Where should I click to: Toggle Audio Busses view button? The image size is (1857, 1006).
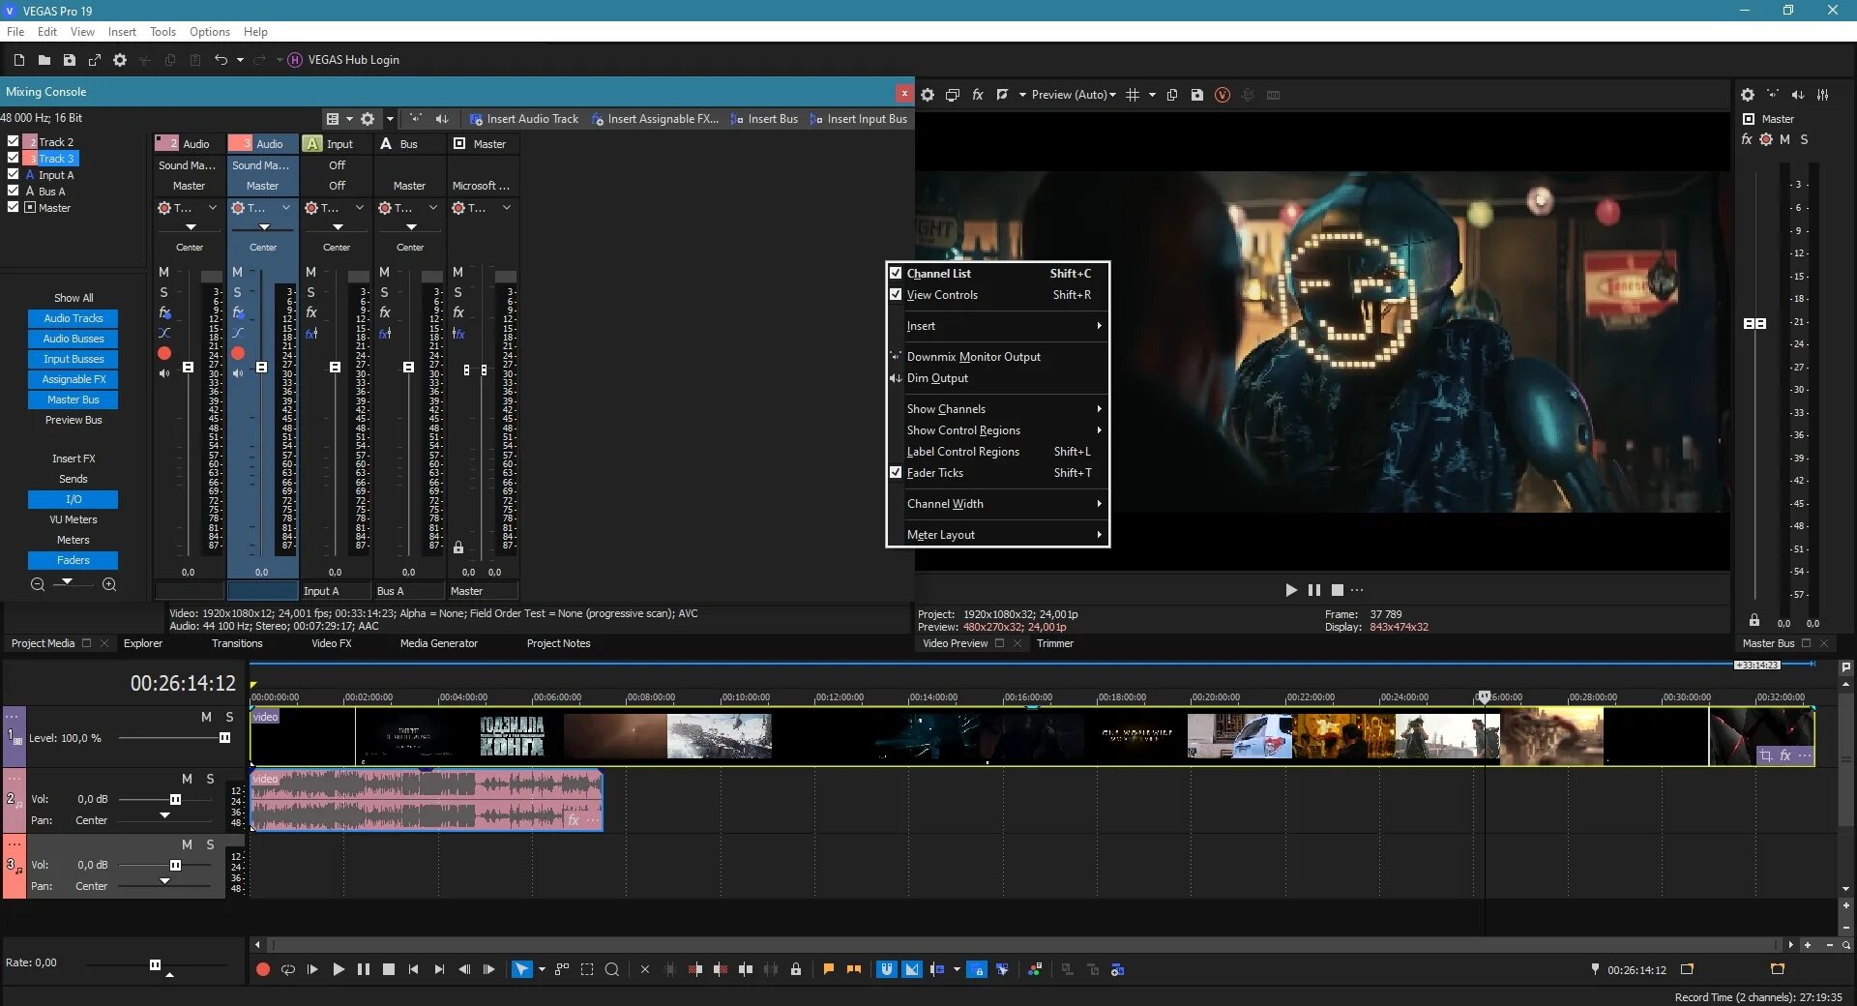point(74,339)
